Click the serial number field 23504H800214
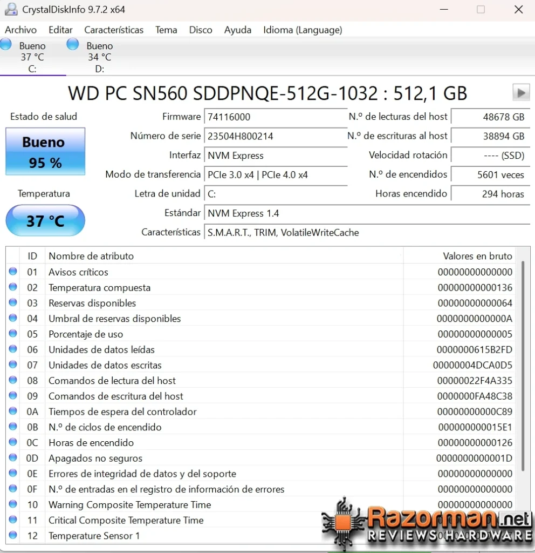The image size is (535, 553). 276,136
